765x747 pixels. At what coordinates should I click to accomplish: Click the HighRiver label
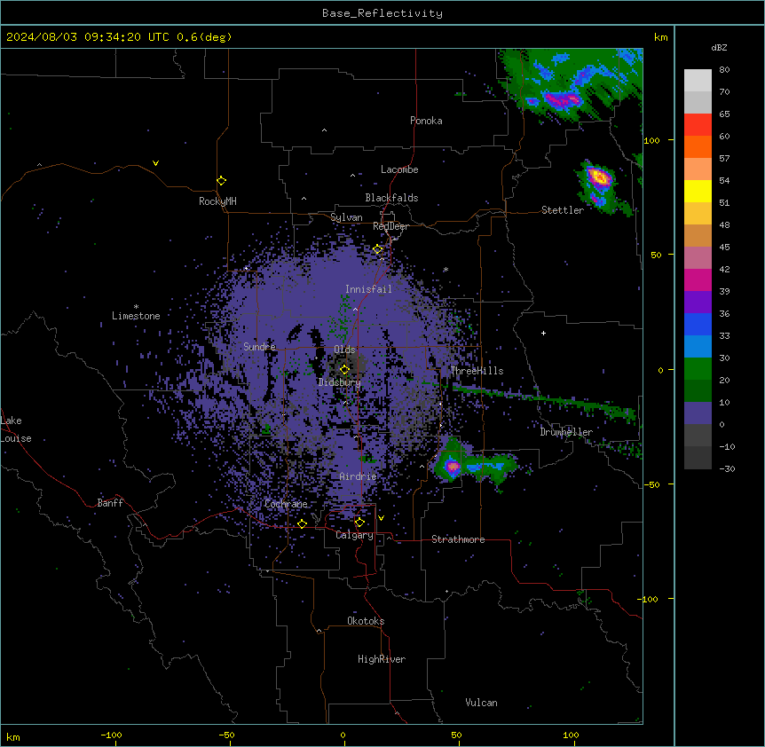click(x=382, y=659)
